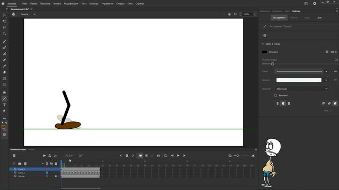The width and height of the screenshot is (339, 190).
Task: Reset the timeline zoom level
Action: (x=230, y=156)
